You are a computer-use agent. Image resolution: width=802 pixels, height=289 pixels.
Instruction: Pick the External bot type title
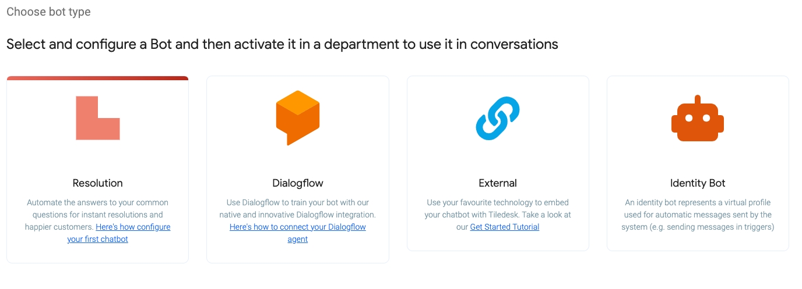498,183
